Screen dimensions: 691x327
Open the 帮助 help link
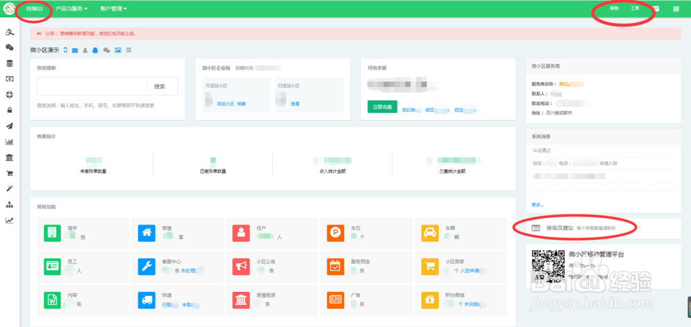tap(614, 8)
